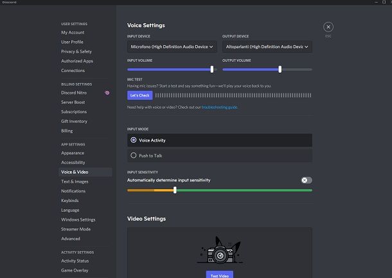This screenshot has width=392, height=278.
Task: Click the Input Volume slider handle
Action: (x=212, y=69)
